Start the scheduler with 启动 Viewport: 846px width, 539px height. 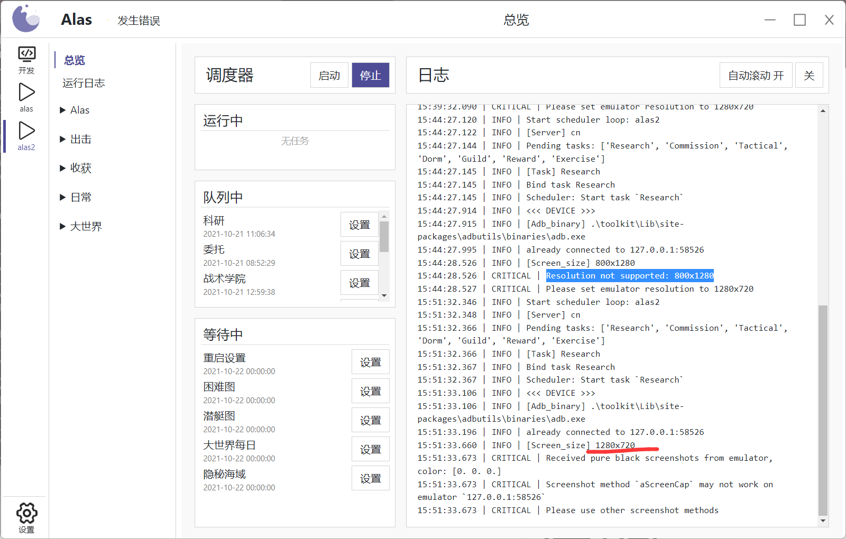pyautogui.click(x=329, y=75)
